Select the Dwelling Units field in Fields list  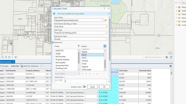(x=61, y=68)
